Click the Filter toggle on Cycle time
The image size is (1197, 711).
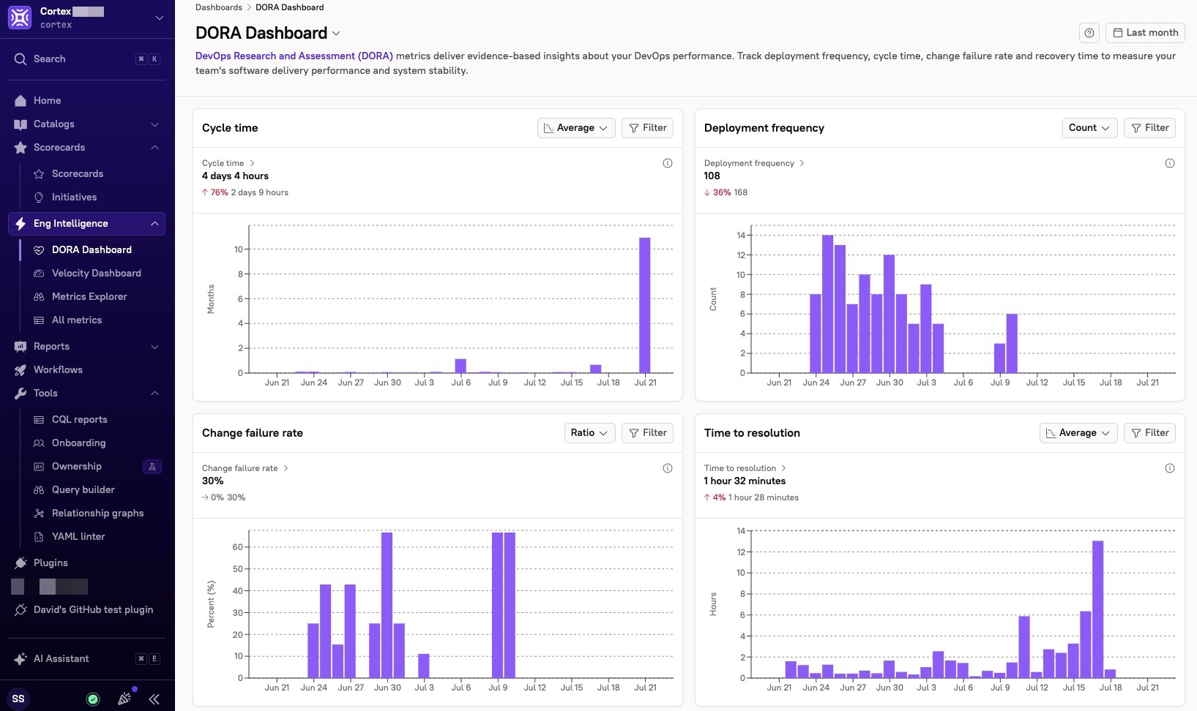(647, 127)
